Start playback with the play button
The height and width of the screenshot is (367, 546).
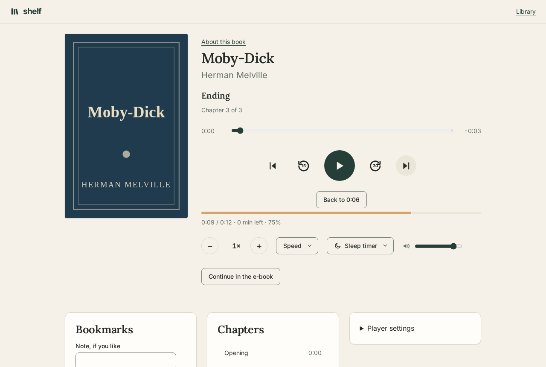click(x=340, y=166)
